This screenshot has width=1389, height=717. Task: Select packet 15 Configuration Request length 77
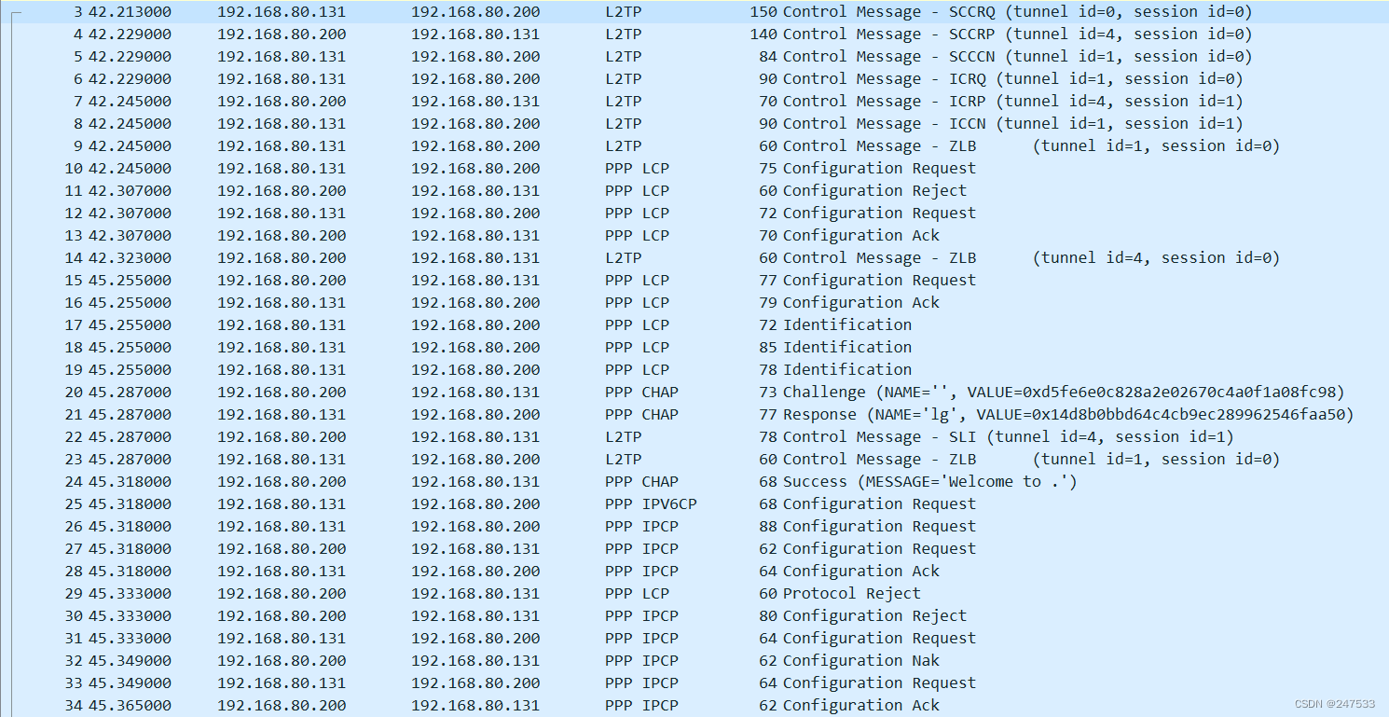694,281
